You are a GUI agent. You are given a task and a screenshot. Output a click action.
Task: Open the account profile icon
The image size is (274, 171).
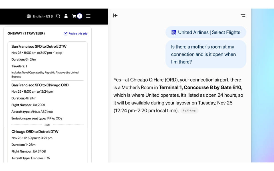point(66,16)
